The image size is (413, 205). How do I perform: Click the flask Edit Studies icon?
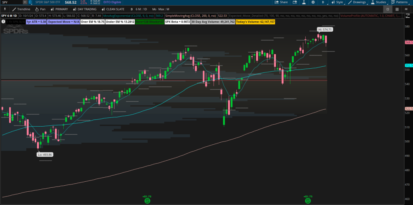[x=304, y=2]
